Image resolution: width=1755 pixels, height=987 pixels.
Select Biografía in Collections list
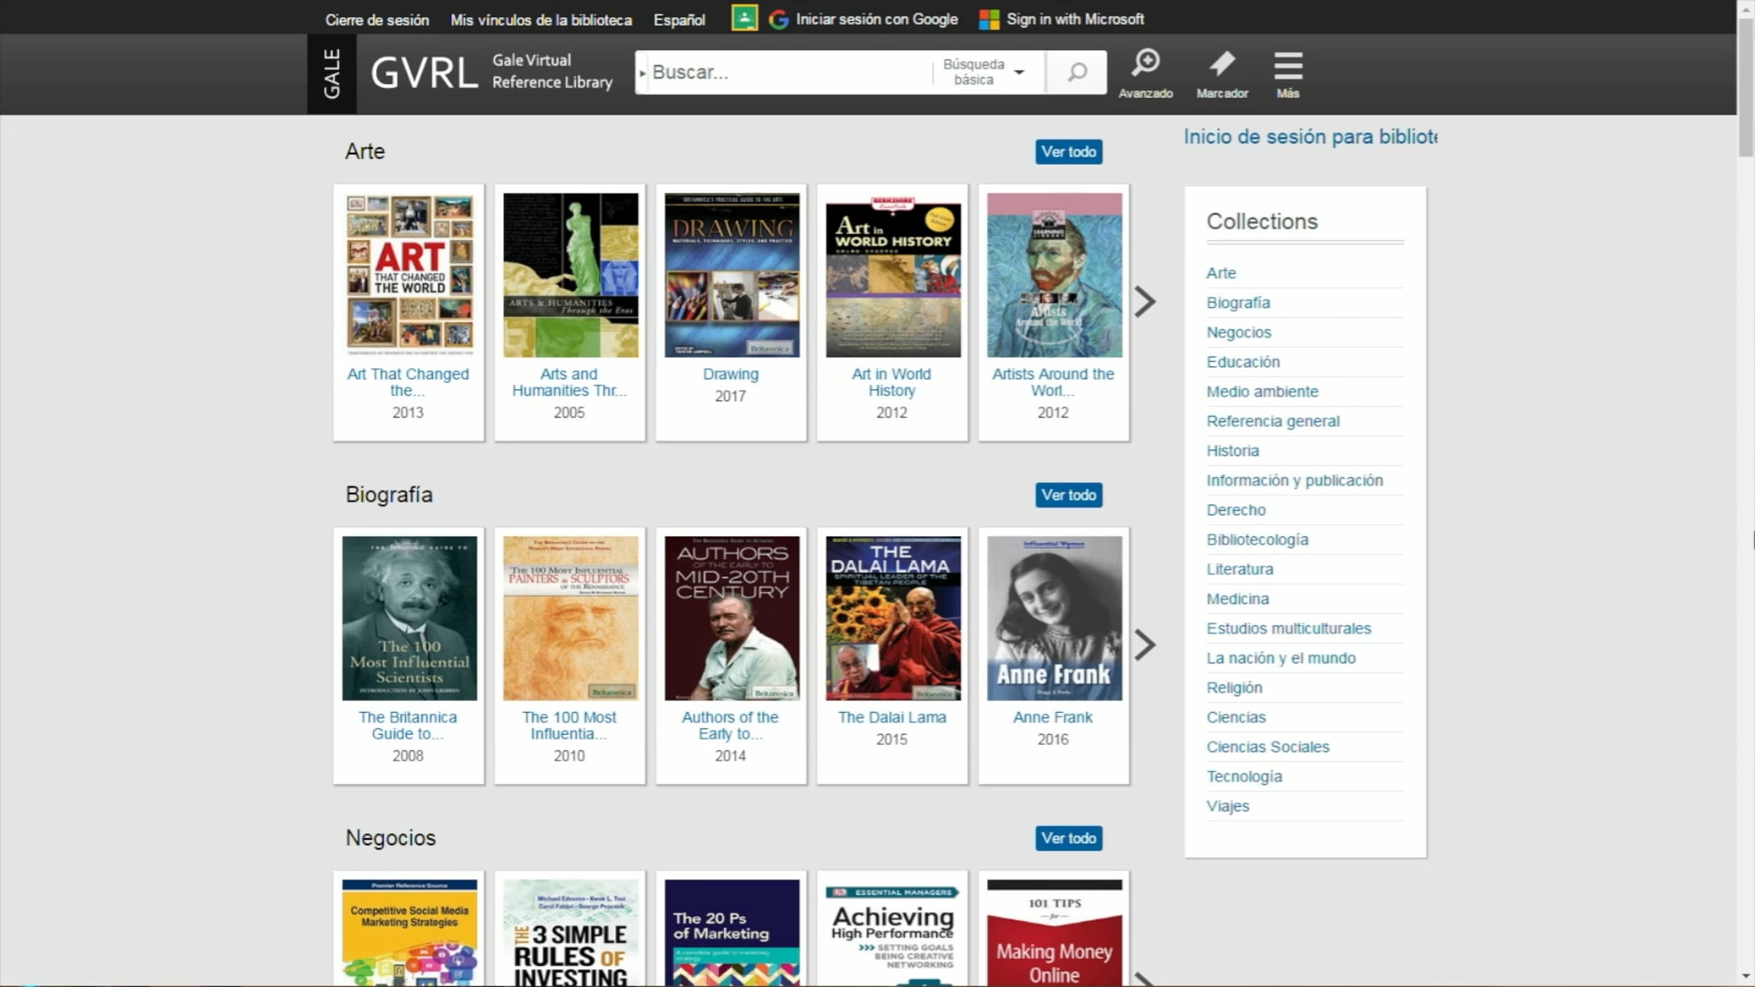click(x=1238, y=303)
